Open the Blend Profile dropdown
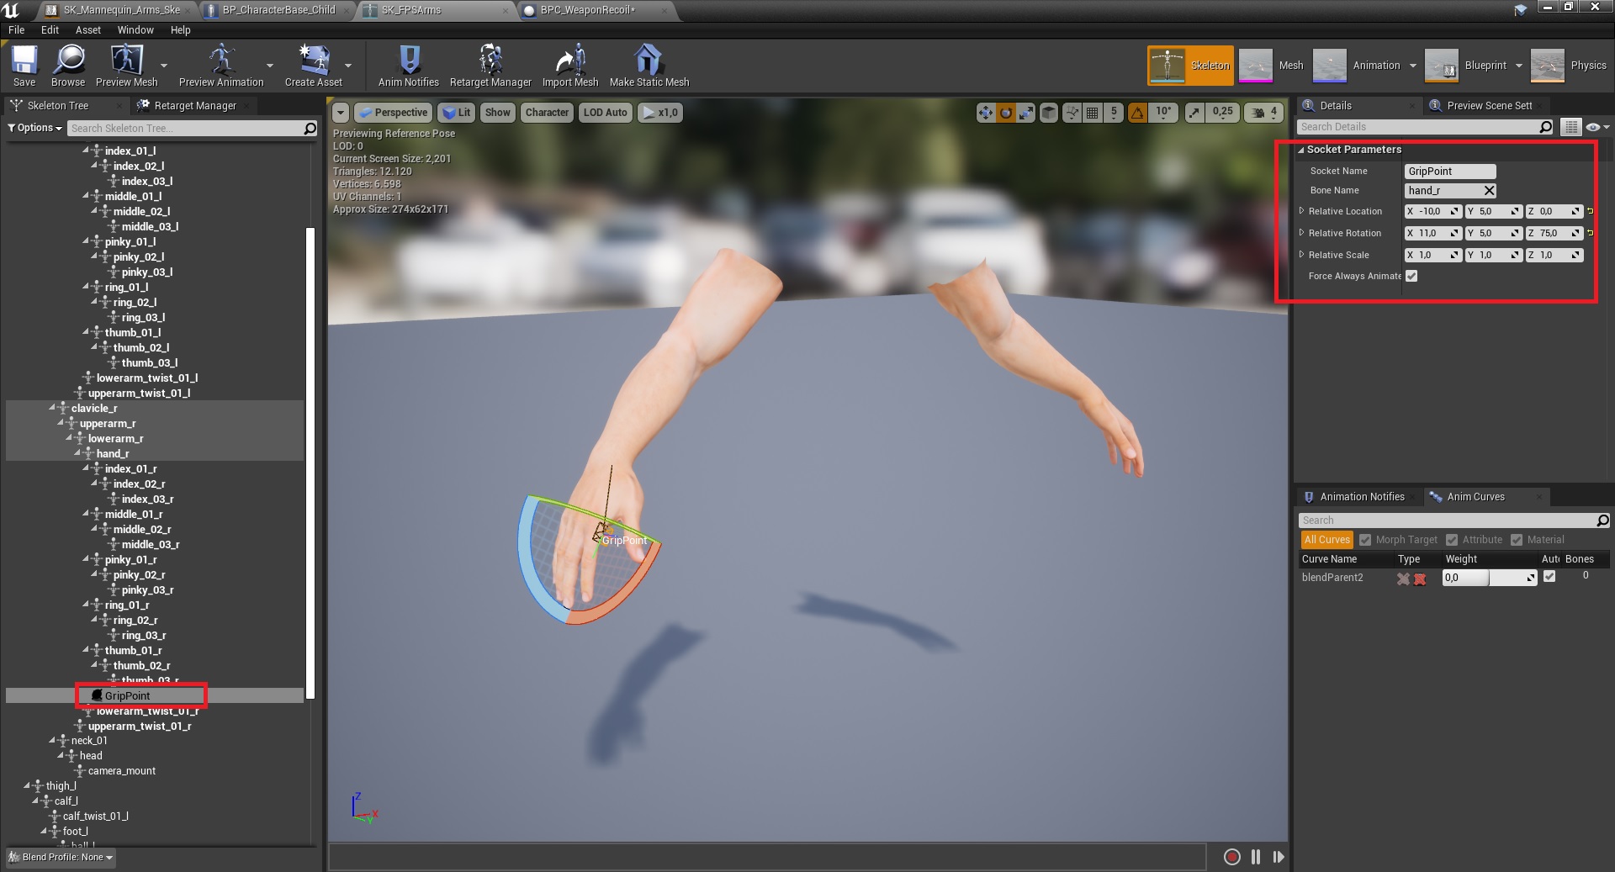The width and height of the screenshot is (1615, 872). point(61,857)
